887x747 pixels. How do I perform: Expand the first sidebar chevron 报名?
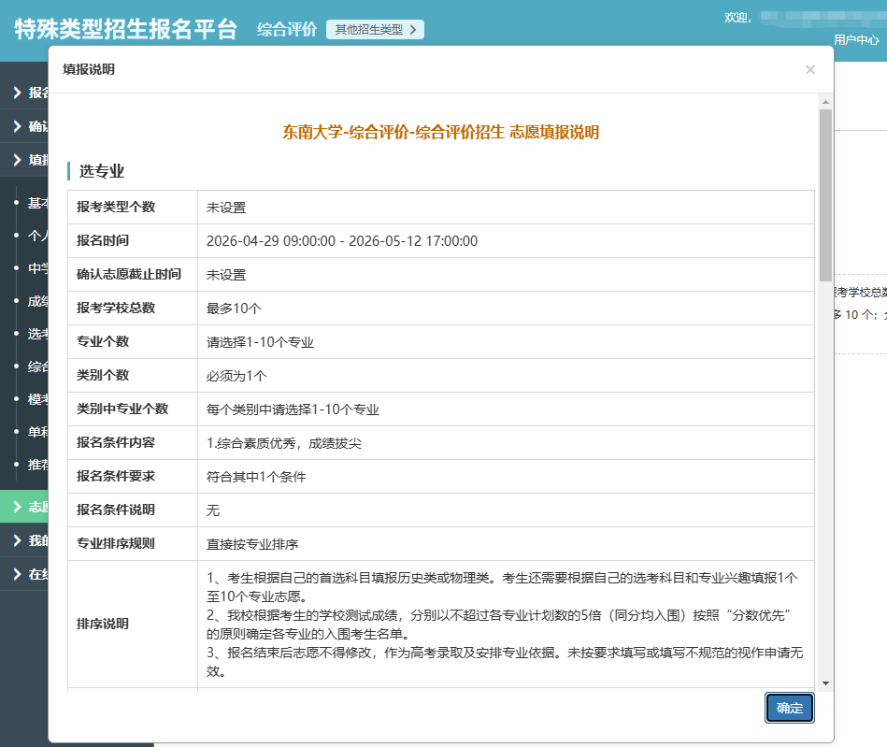coord(18,93)
